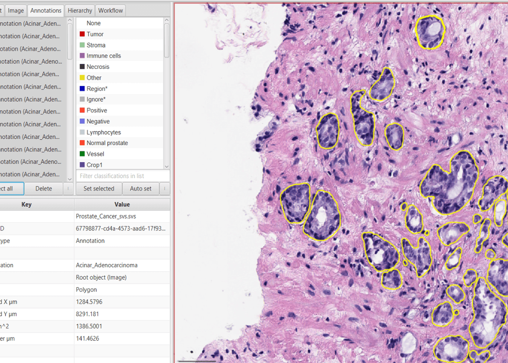Open more options beside Auto set
The width and height of the screenshot is (508, 363).
164,188
